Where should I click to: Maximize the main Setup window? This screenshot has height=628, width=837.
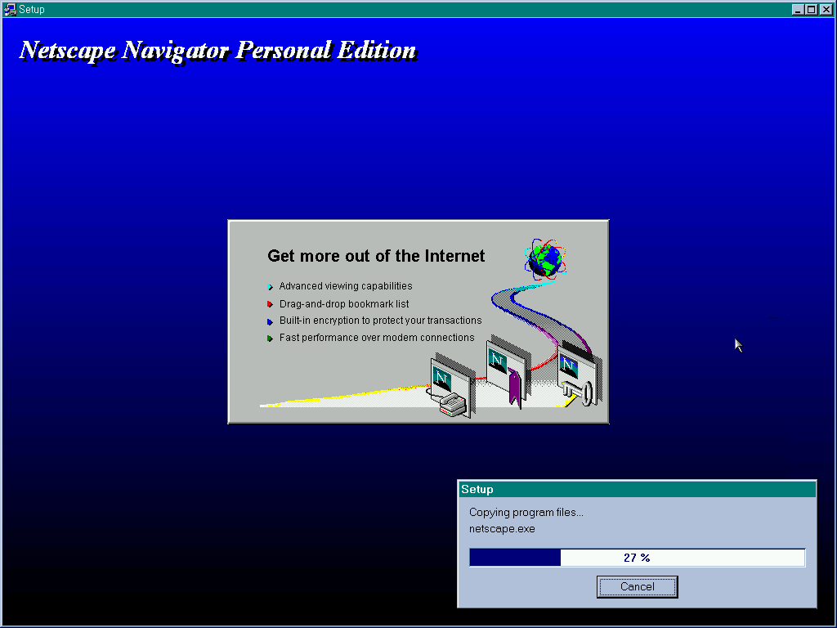[811, 9]
